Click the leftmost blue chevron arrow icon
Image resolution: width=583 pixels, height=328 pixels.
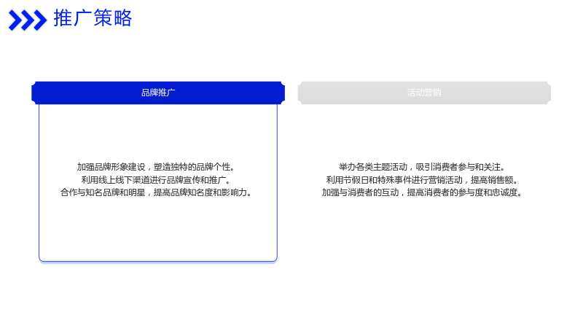(15, 20)
